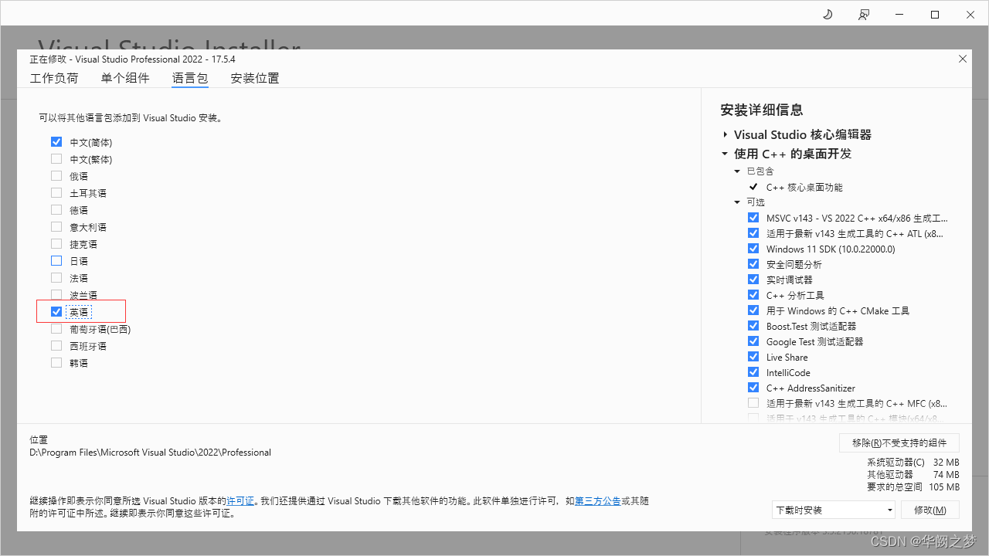The width and height of the screenshot is (989, 556).
Task: Select 波兰语 language pack checkbox
Action: pos(56,295)
